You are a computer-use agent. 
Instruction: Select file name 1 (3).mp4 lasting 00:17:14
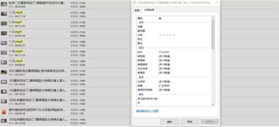coord(16,13)
